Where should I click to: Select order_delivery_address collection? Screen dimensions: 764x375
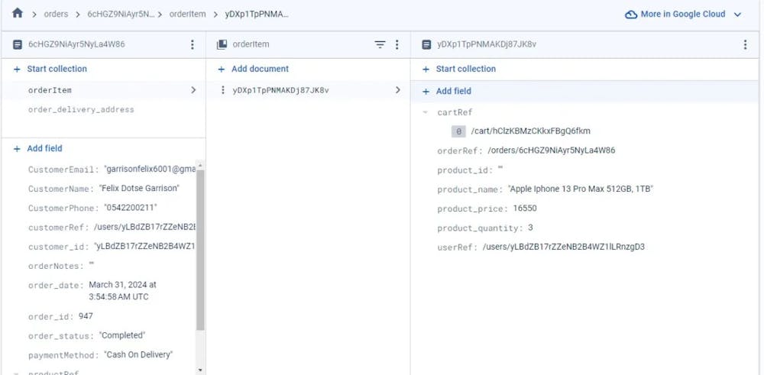(x=81, y=109)
